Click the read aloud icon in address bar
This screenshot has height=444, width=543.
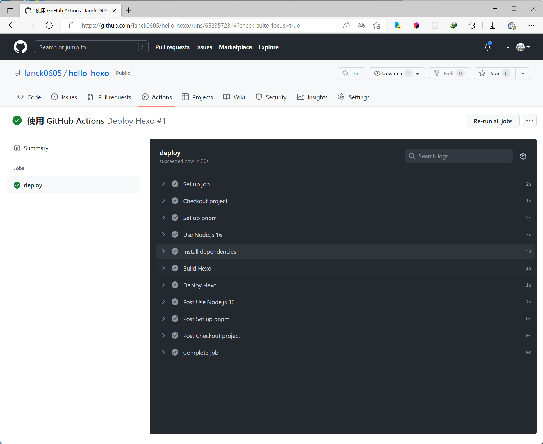[x=346, y=25]
